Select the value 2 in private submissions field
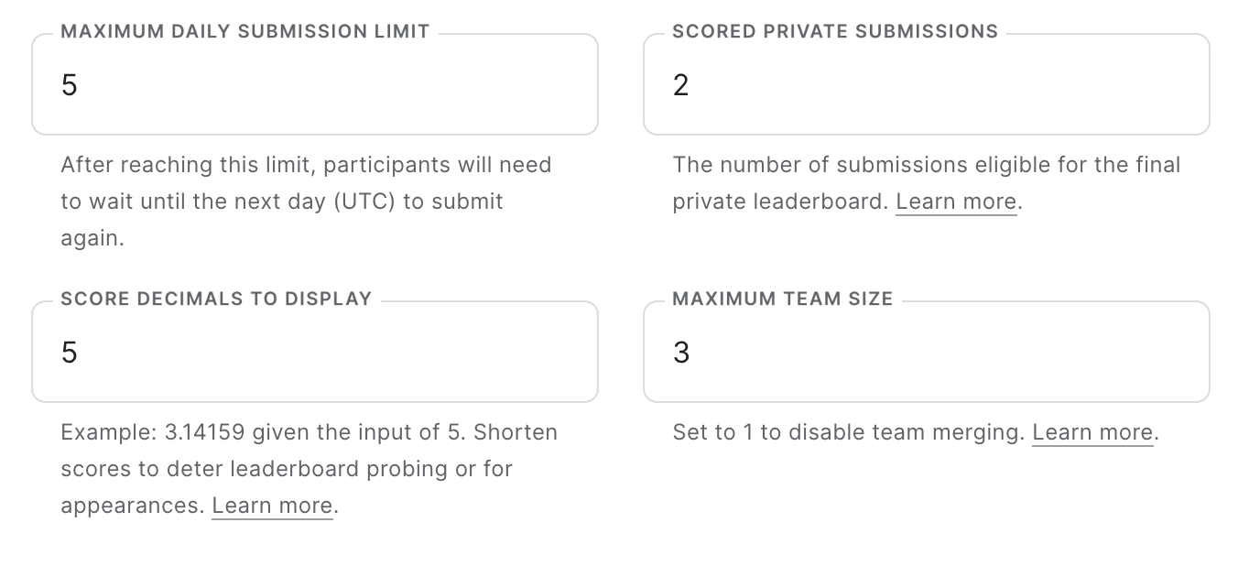Viewport: 1249px width, 566px height. point(681,84)
